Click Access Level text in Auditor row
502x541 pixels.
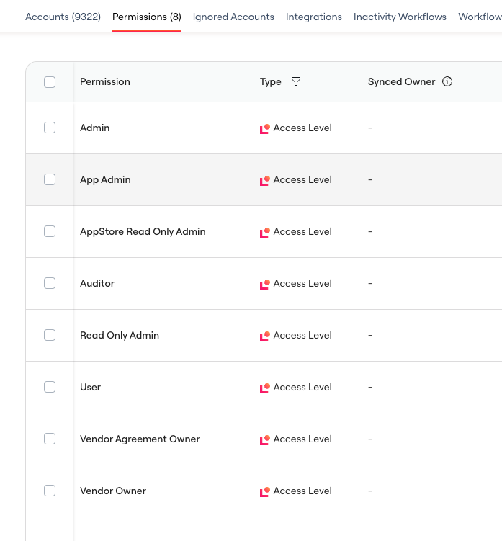[302, 283]
